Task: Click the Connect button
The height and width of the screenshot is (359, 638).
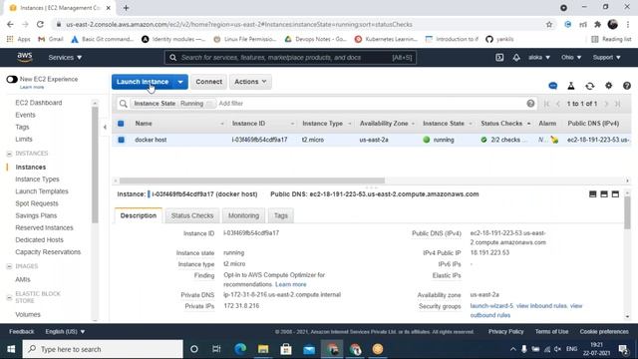Action: (x=208, y=82)
